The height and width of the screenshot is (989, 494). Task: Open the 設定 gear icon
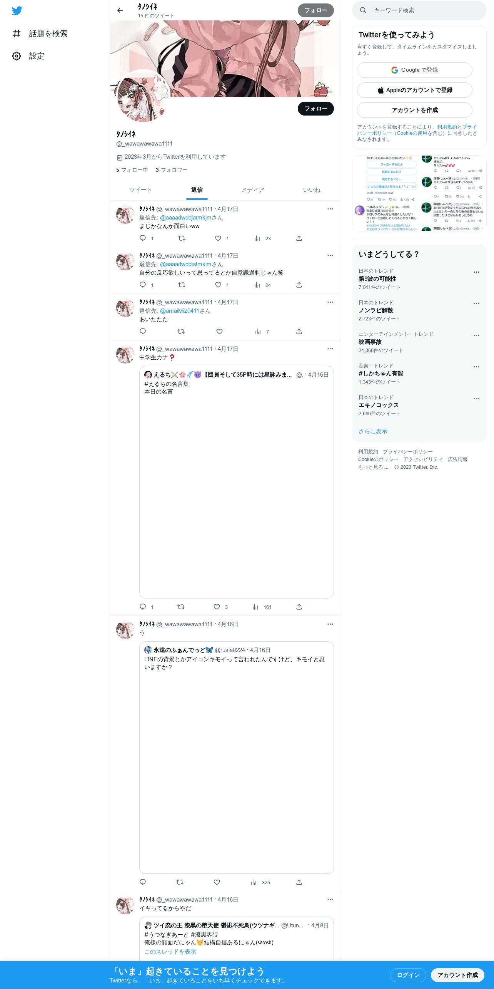(x=17, y=56)
